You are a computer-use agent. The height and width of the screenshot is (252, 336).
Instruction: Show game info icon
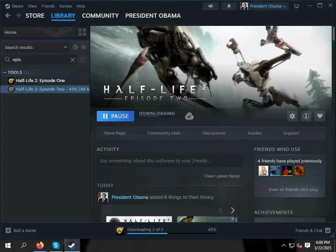coord(306,116)
